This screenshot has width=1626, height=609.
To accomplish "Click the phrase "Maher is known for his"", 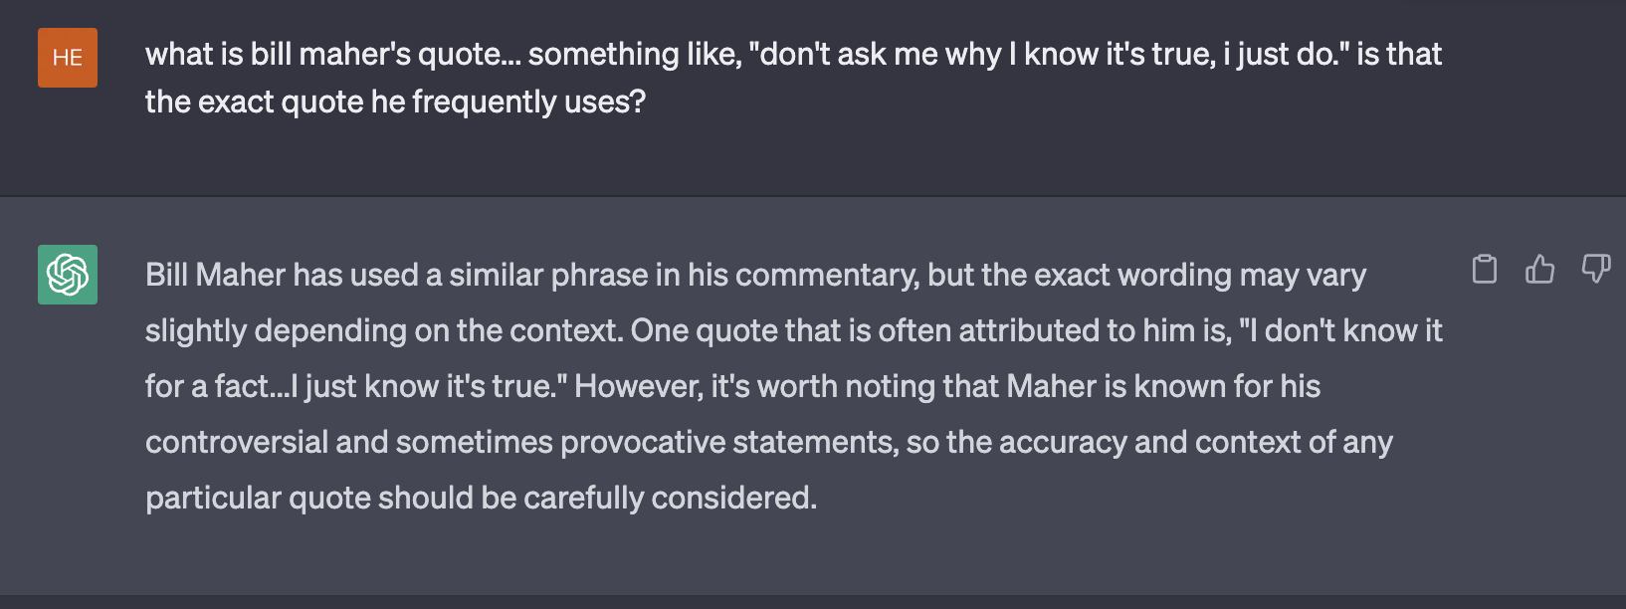I will coord(1163,386).
